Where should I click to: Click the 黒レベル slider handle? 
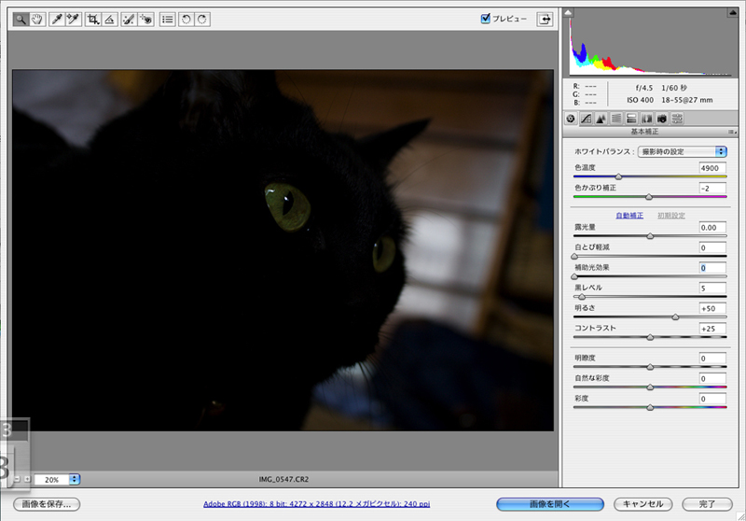[581, 297]
